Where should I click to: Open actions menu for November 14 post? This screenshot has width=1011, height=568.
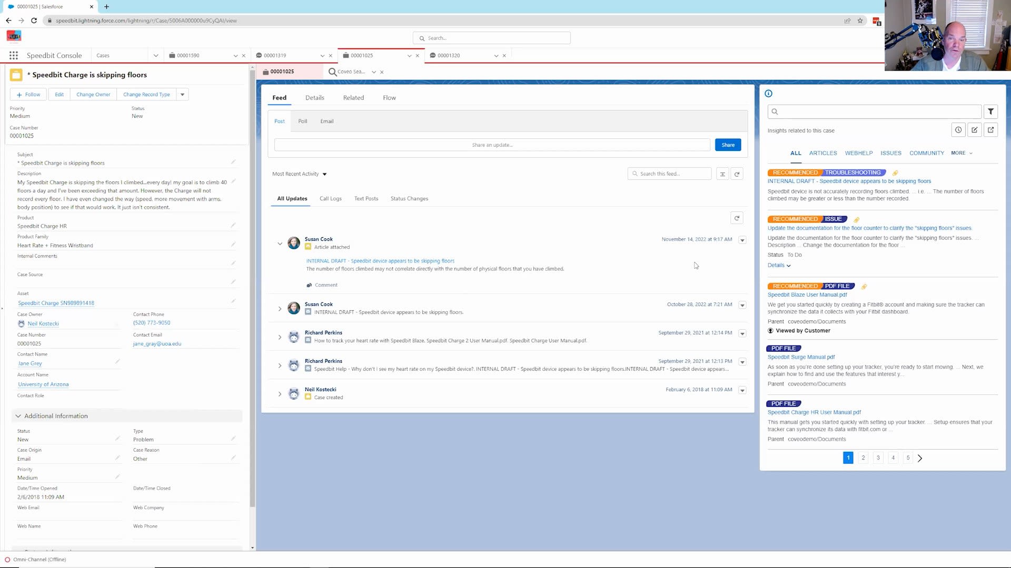pyautogui.click(x=742, y=240)
